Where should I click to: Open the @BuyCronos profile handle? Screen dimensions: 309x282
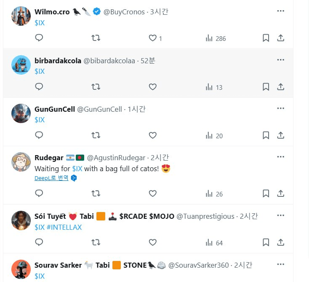tap(125, 12)
